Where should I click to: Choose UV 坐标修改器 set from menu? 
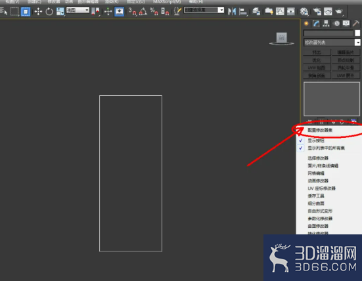tap(322, 188)
